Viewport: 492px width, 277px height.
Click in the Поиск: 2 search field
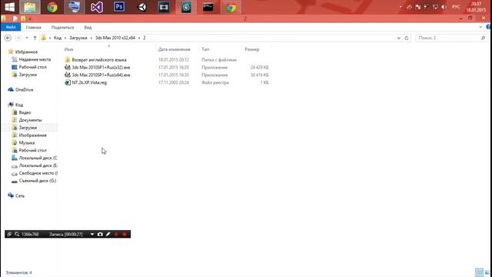448,38
